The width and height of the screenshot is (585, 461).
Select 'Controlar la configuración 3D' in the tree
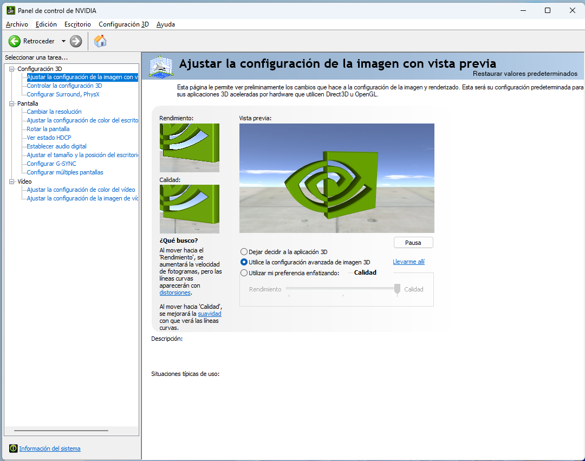coord(64,86)
